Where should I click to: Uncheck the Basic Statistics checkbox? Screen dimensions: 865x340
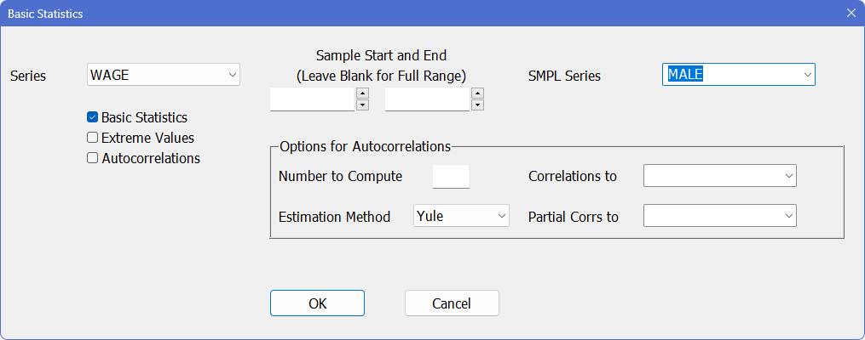point(93,117)
